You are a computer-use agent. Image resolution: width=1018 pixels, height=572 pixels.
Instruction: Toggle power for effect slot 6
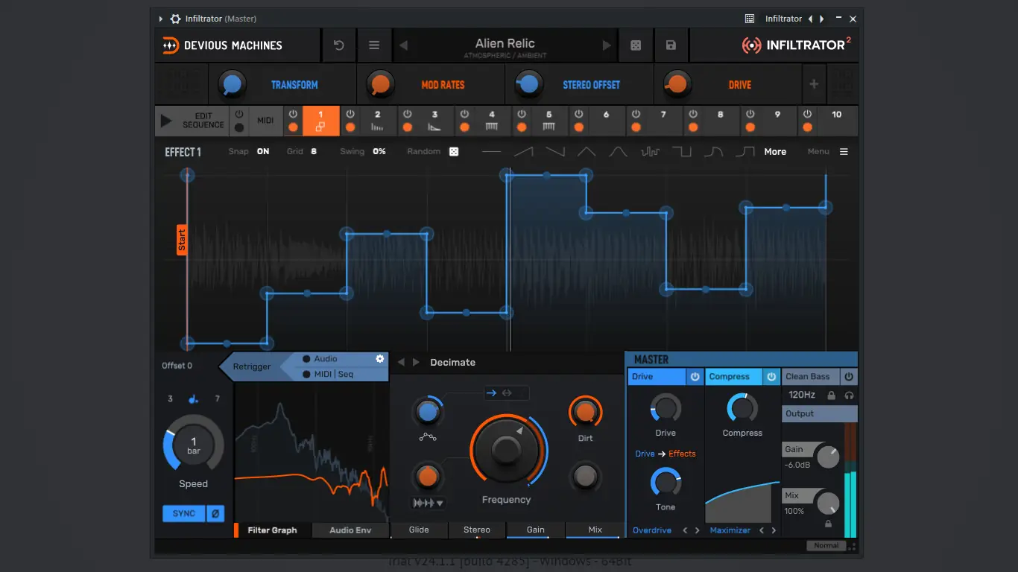(x=578, y=114)
